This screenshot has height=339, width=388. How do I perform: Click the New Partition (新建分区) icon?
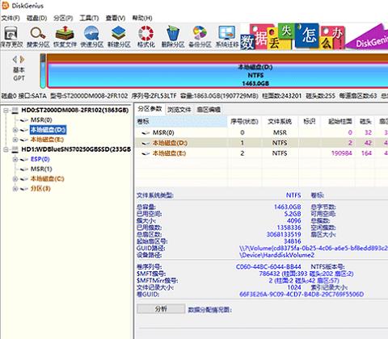click(x=119, y=37)
